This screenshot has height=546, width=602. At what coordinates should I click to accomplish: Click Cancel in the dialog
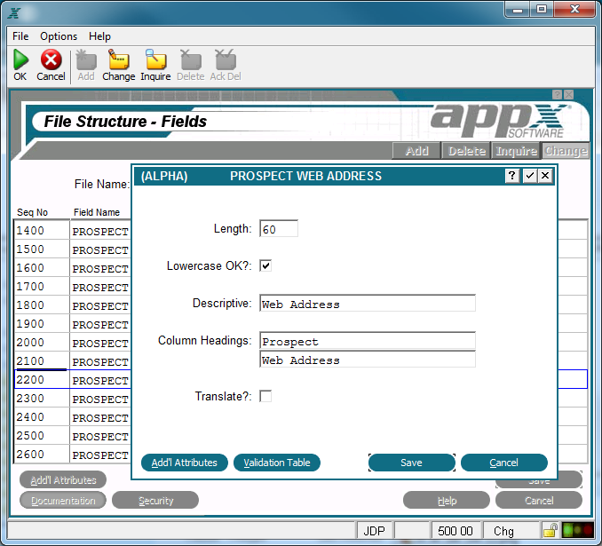pyautogui.click(x=504, y=463)
